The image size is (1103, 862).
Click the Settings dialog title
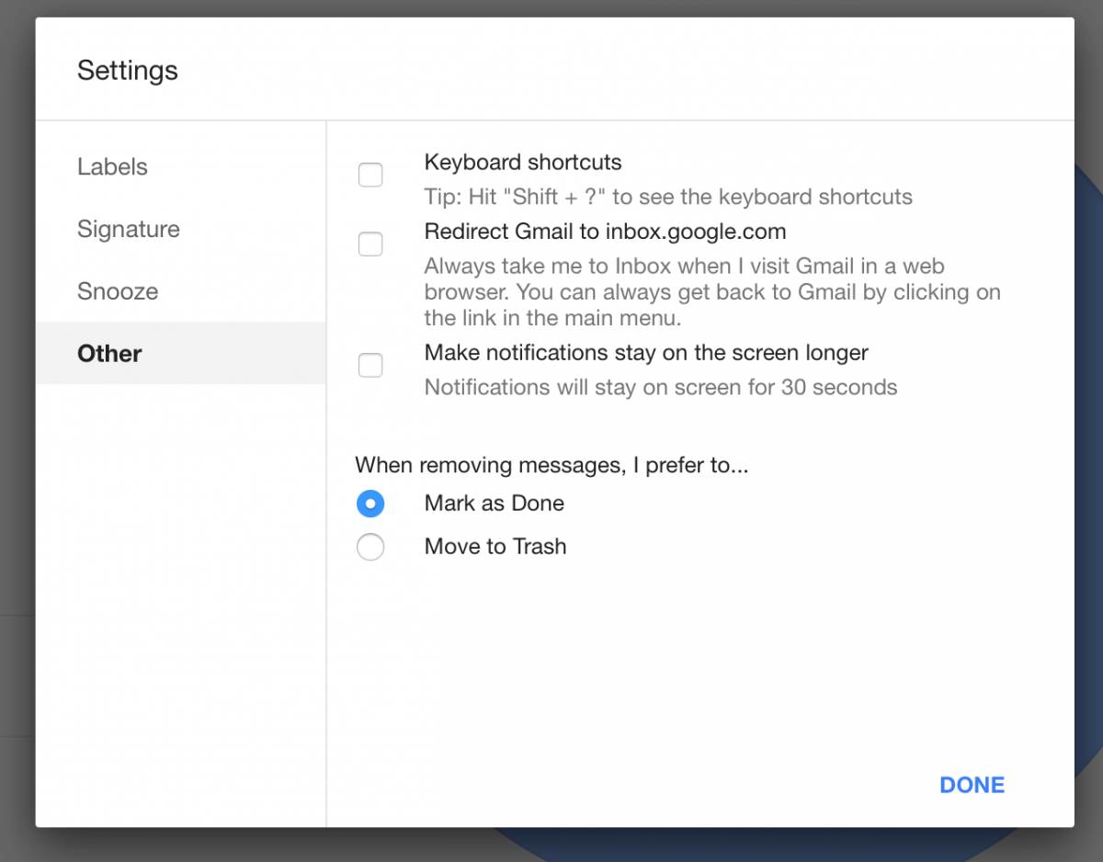pyautogui.click(x=128, y=71)
